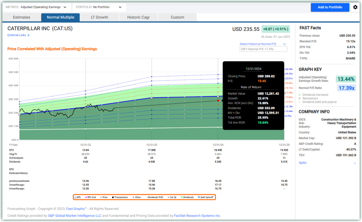The height and width of the screenshot is (222, 362).
Task: Switch to the LT Growth tab
Action: pyautogui.click(x=99, y=17)
